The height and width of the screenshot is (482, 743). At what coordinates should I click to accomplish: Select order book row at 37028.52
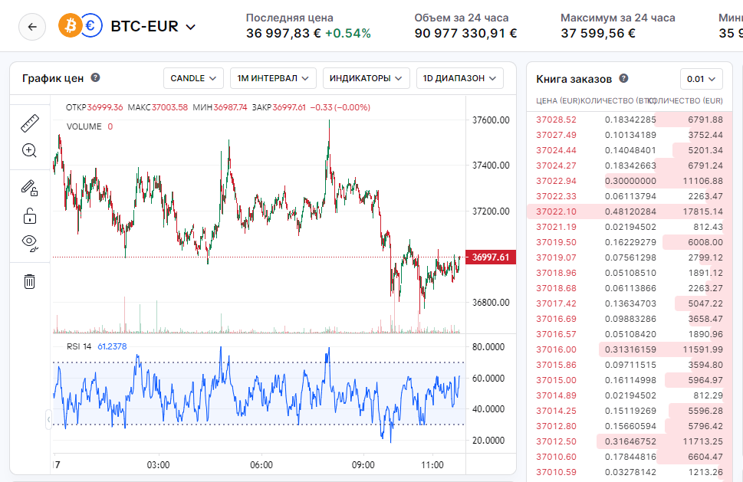(630, 120)
